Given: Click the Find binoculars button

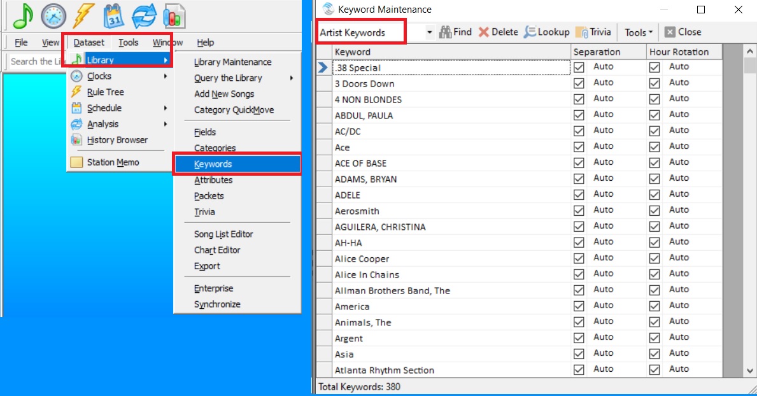Looking at the screenshot, I should click(x=455, y=32).
